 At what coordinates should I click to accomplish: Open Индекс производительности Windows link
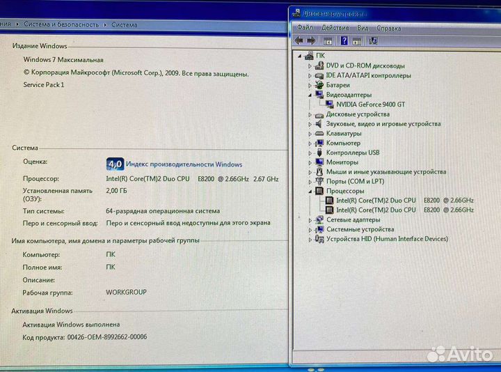tap(184, 164)
